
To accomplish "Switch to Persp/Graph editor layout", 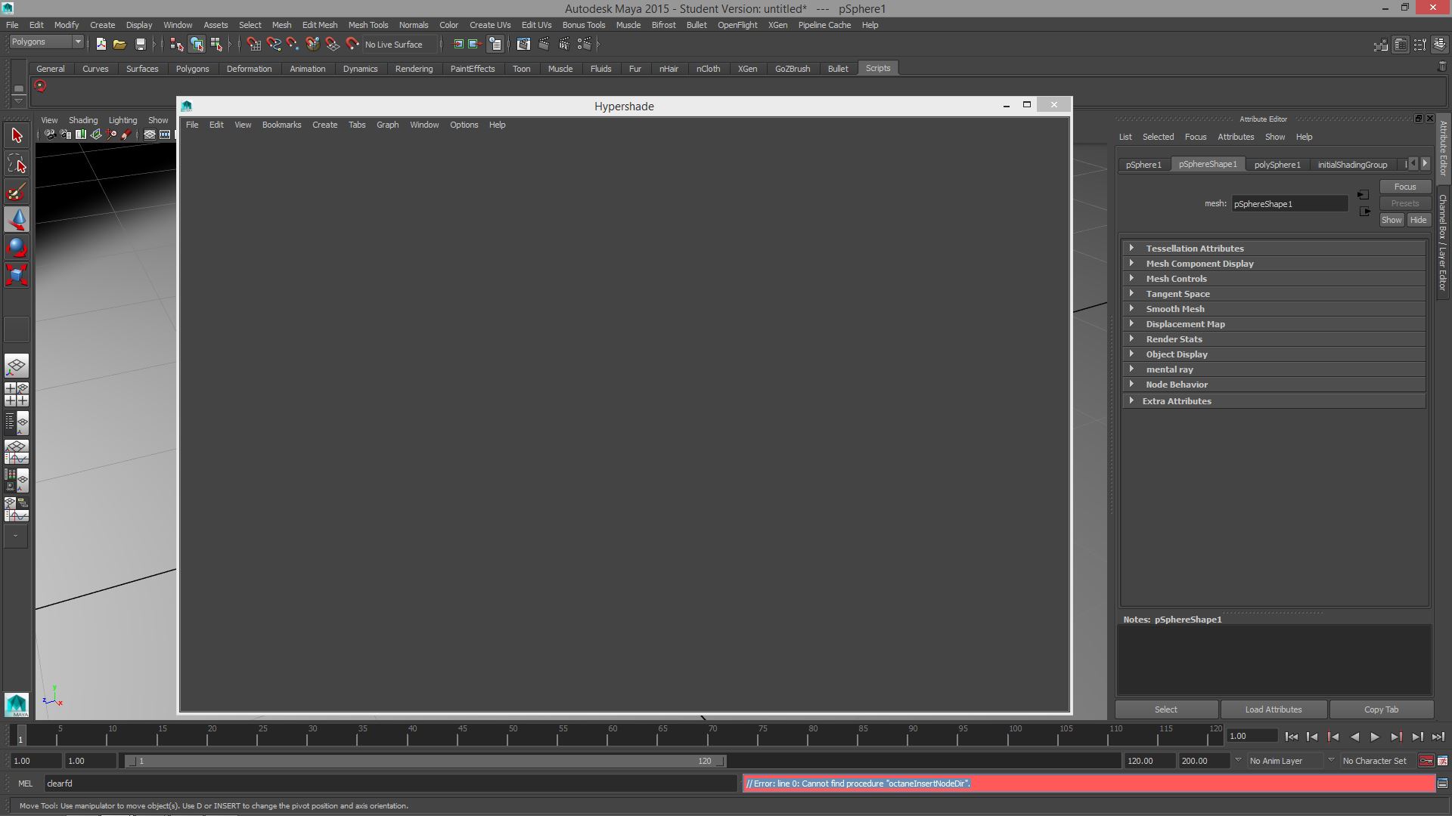I will tap(17, 452).
